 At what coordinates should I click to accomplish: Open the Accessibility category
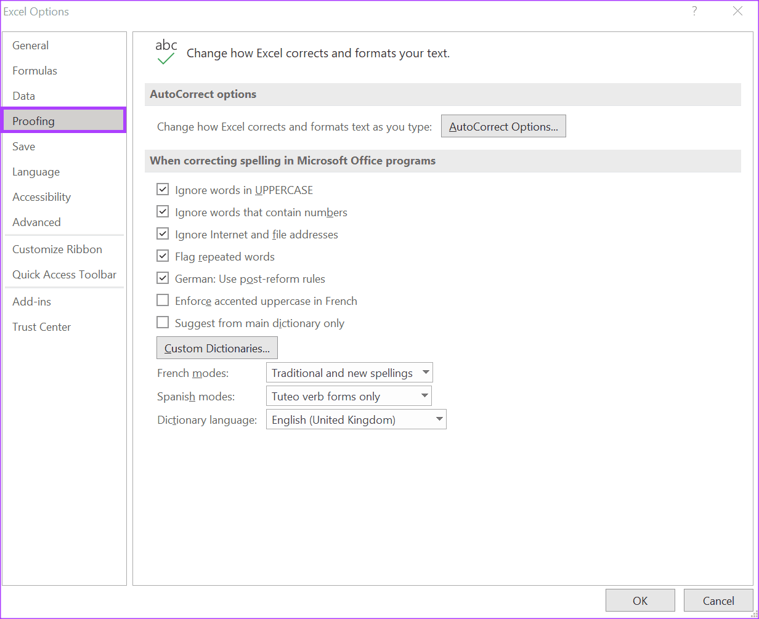65,197
